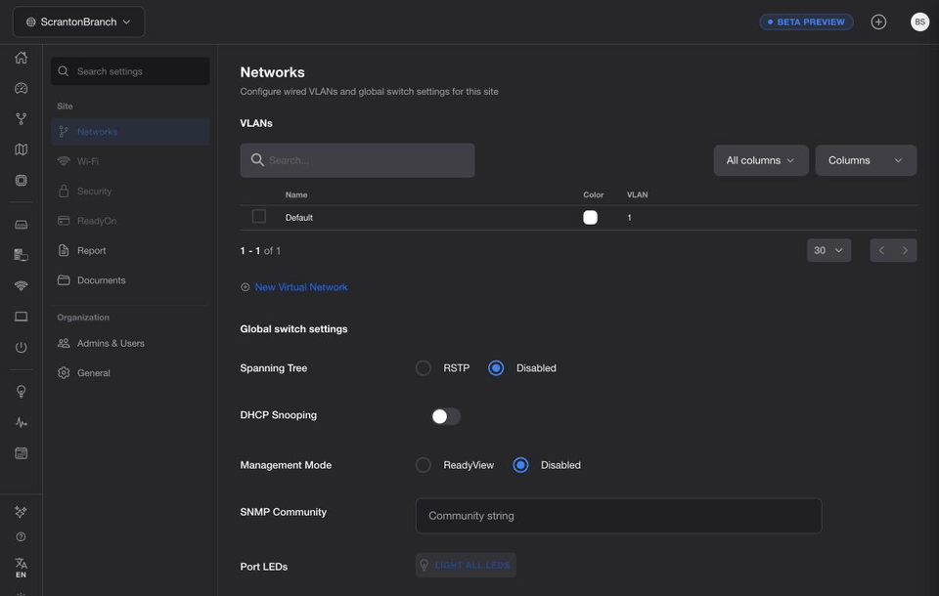The height and width of the screenshot is (596, 939).
Task: Open the help question mark icon
Action: click(x=21, y=536)
